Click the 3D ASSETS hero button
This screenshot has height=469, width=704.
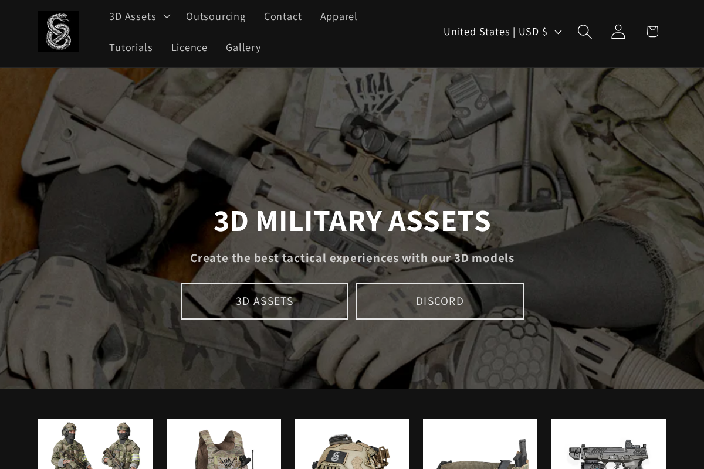tap(265, 301)
